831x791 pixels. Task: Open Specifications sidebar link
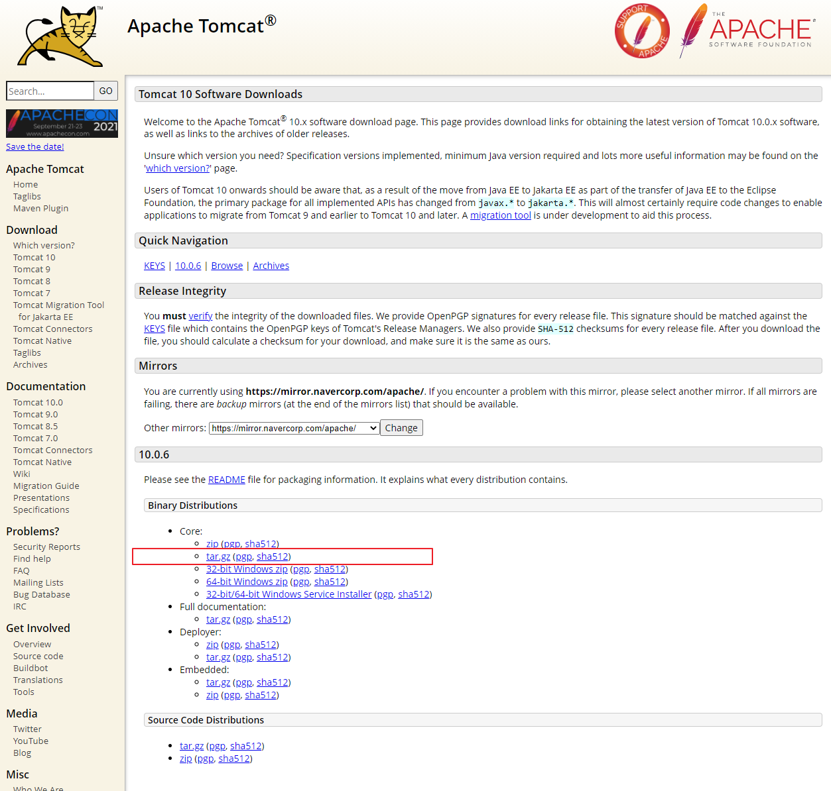41,509
